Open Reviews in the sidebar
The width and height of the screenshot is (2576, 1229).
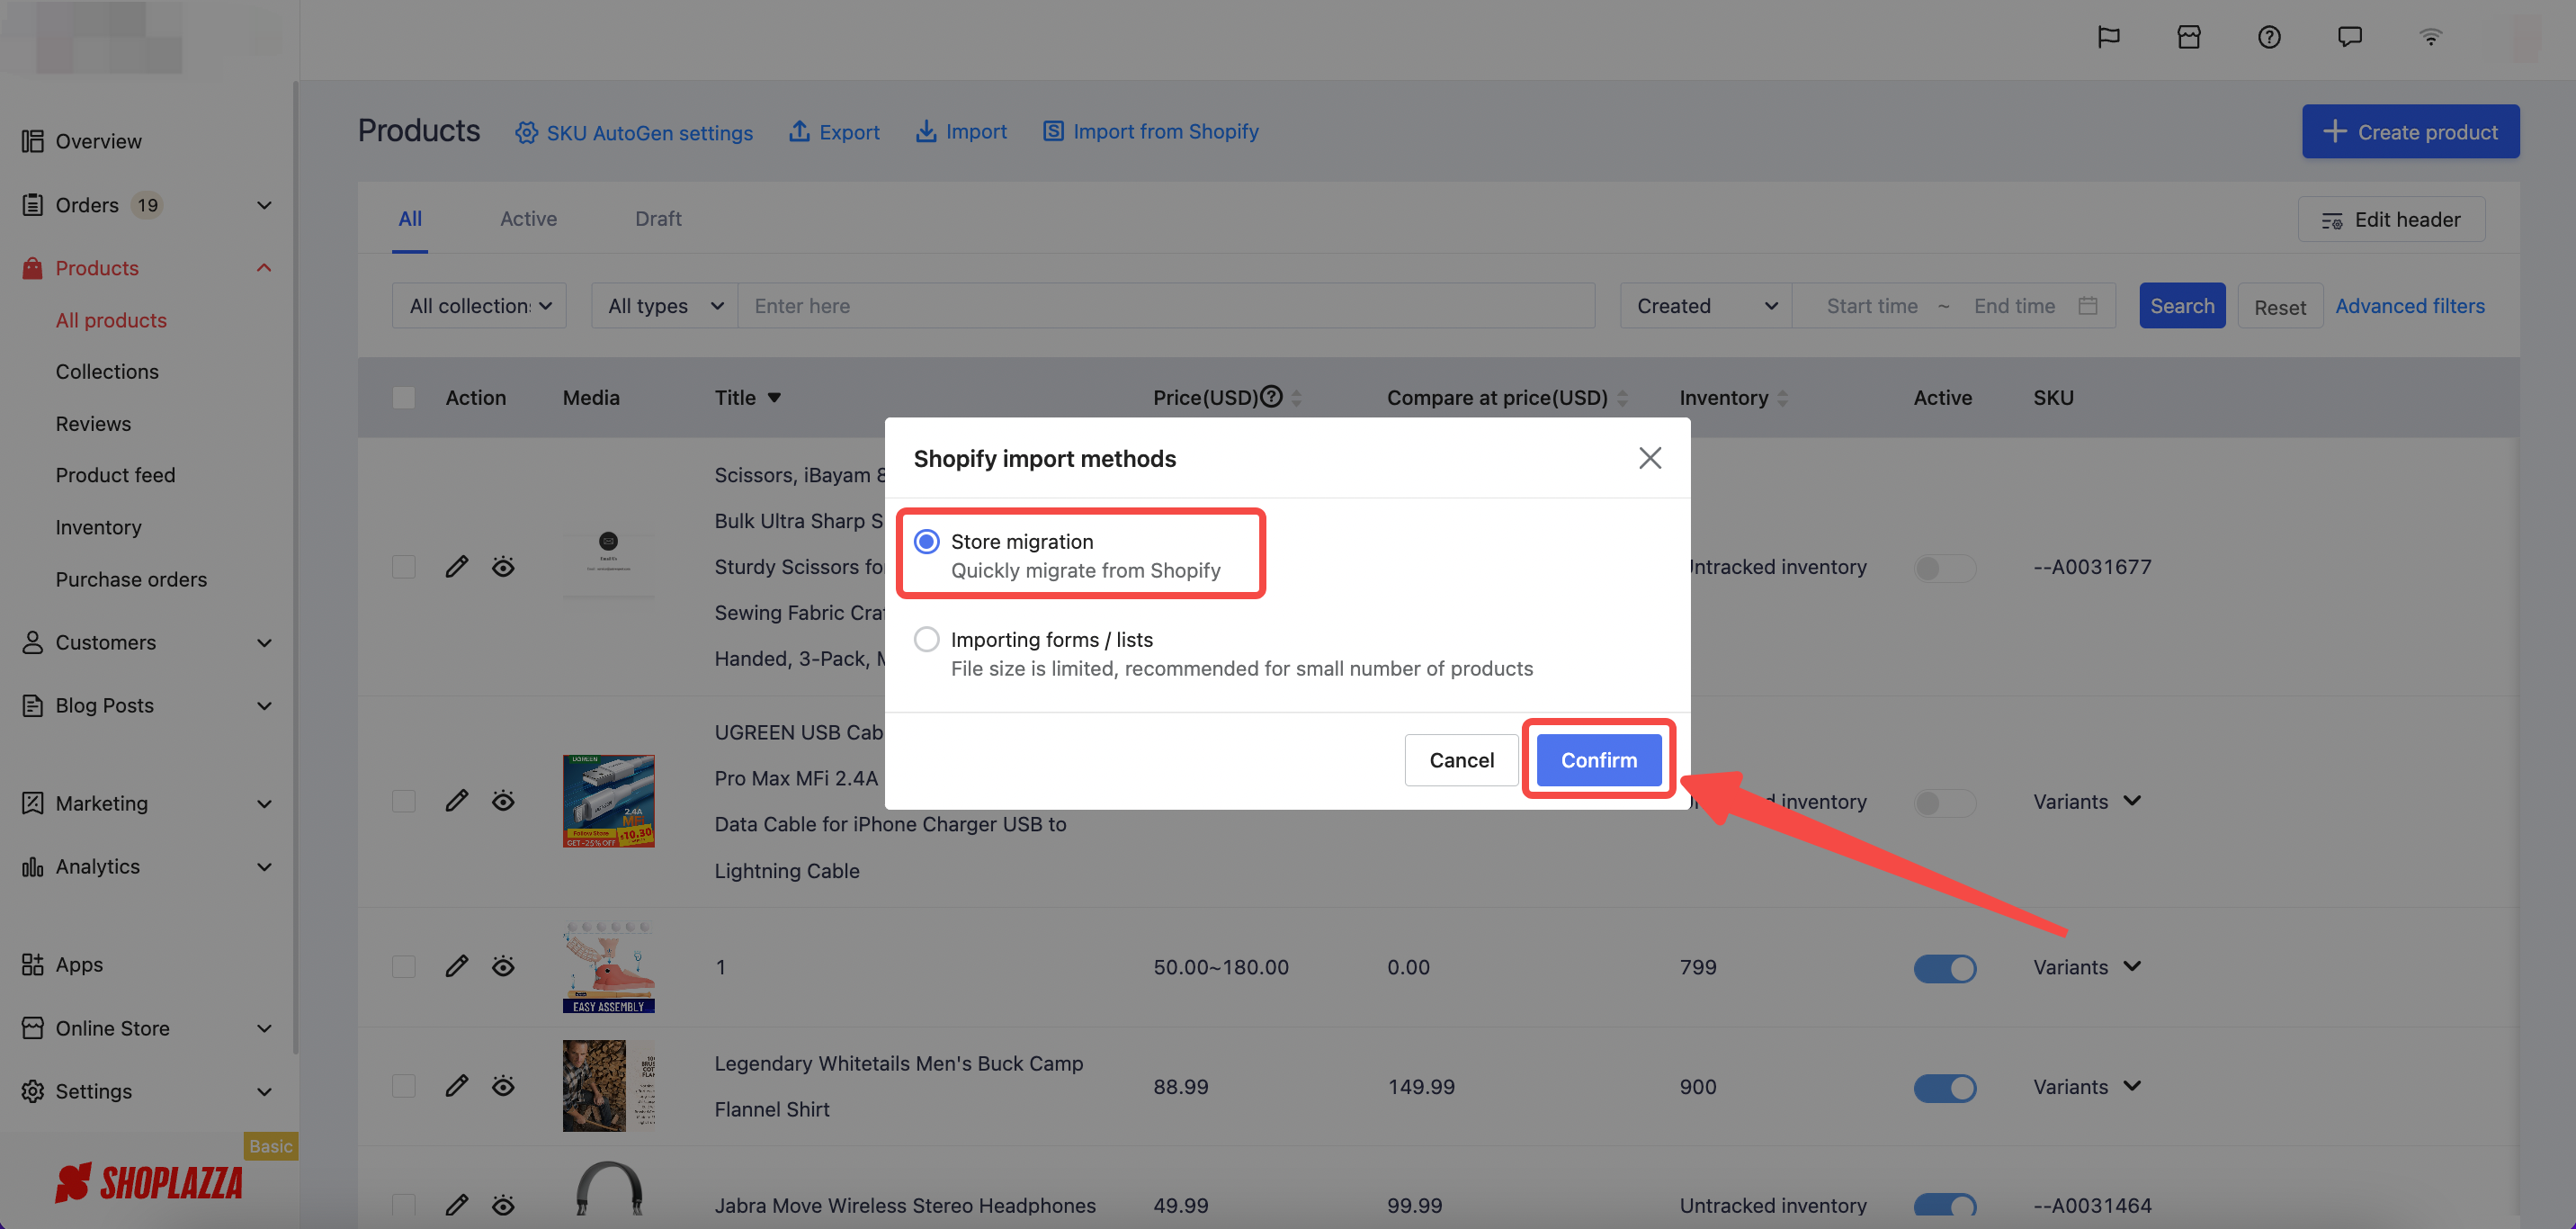(x=93, y=424)
